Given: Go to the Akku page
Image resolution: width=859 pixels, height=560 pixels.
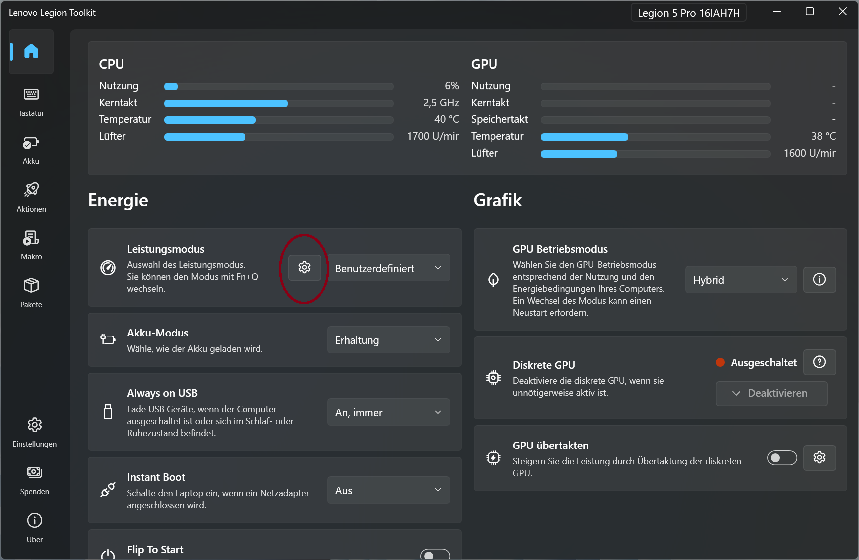Looking at the screenshot, I should (x=31, y=150).
